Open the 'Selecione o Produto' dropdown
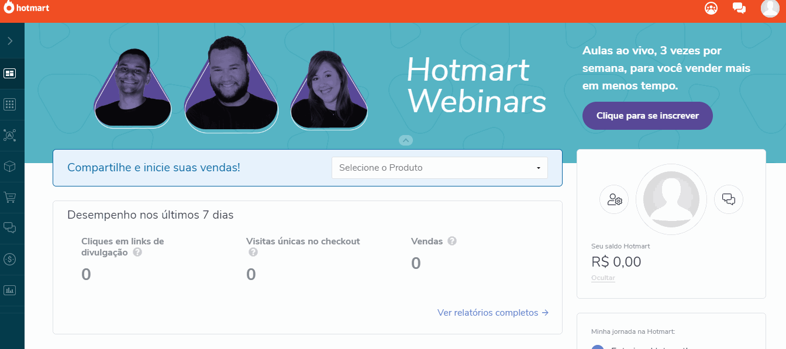786x349 pixels. click(x=440, y=168)
